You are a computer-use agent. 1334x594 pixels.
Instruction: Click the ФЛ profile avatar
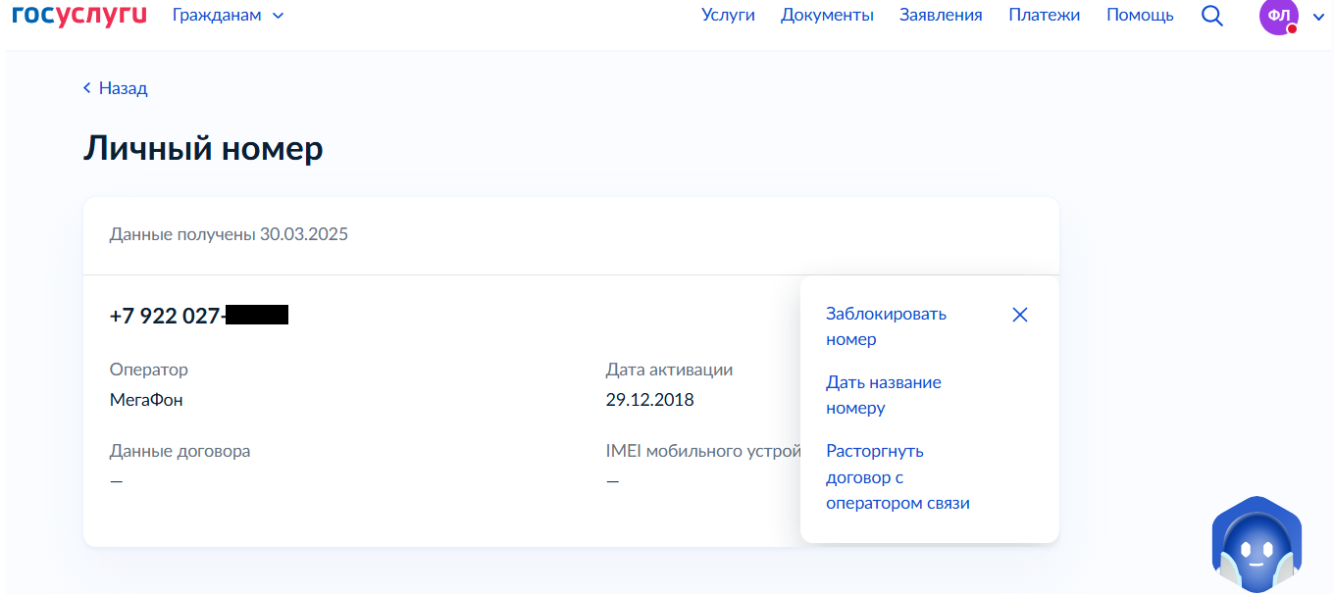click(x=1278, y=17)
